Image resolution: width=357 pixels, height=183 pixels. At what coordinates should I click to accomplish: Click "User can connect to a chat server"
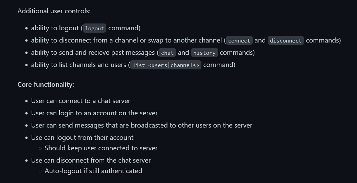pos(81,101)
